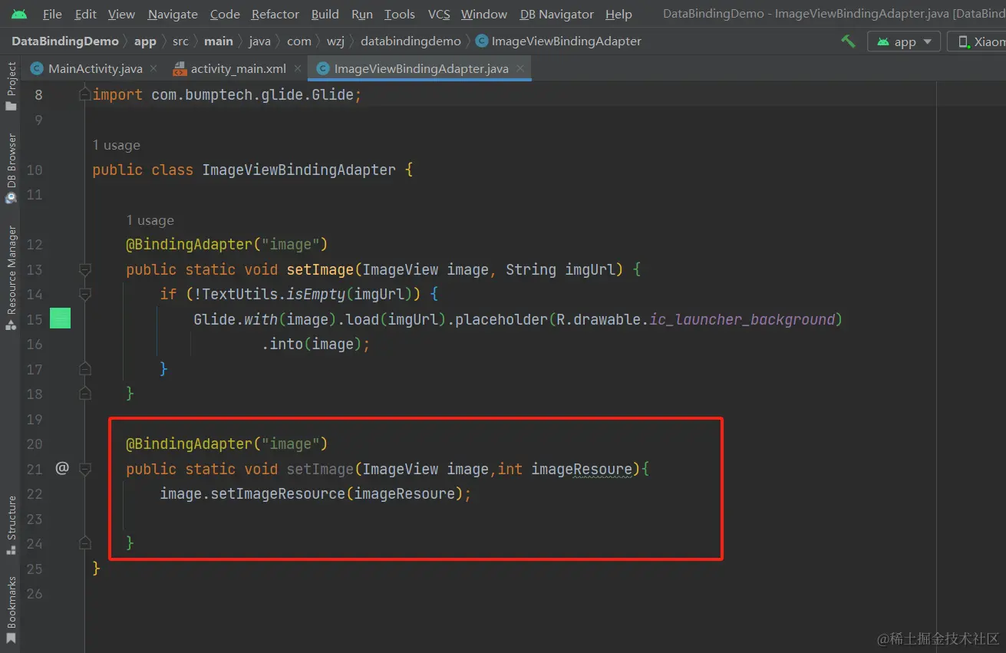
Task: Open the File menu
Action: (52, 14)
